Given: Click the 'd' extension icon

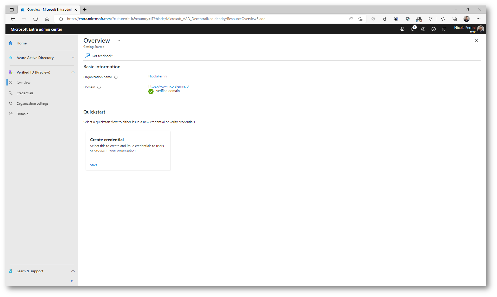Looking at the screenshot, I should (385, 19).
